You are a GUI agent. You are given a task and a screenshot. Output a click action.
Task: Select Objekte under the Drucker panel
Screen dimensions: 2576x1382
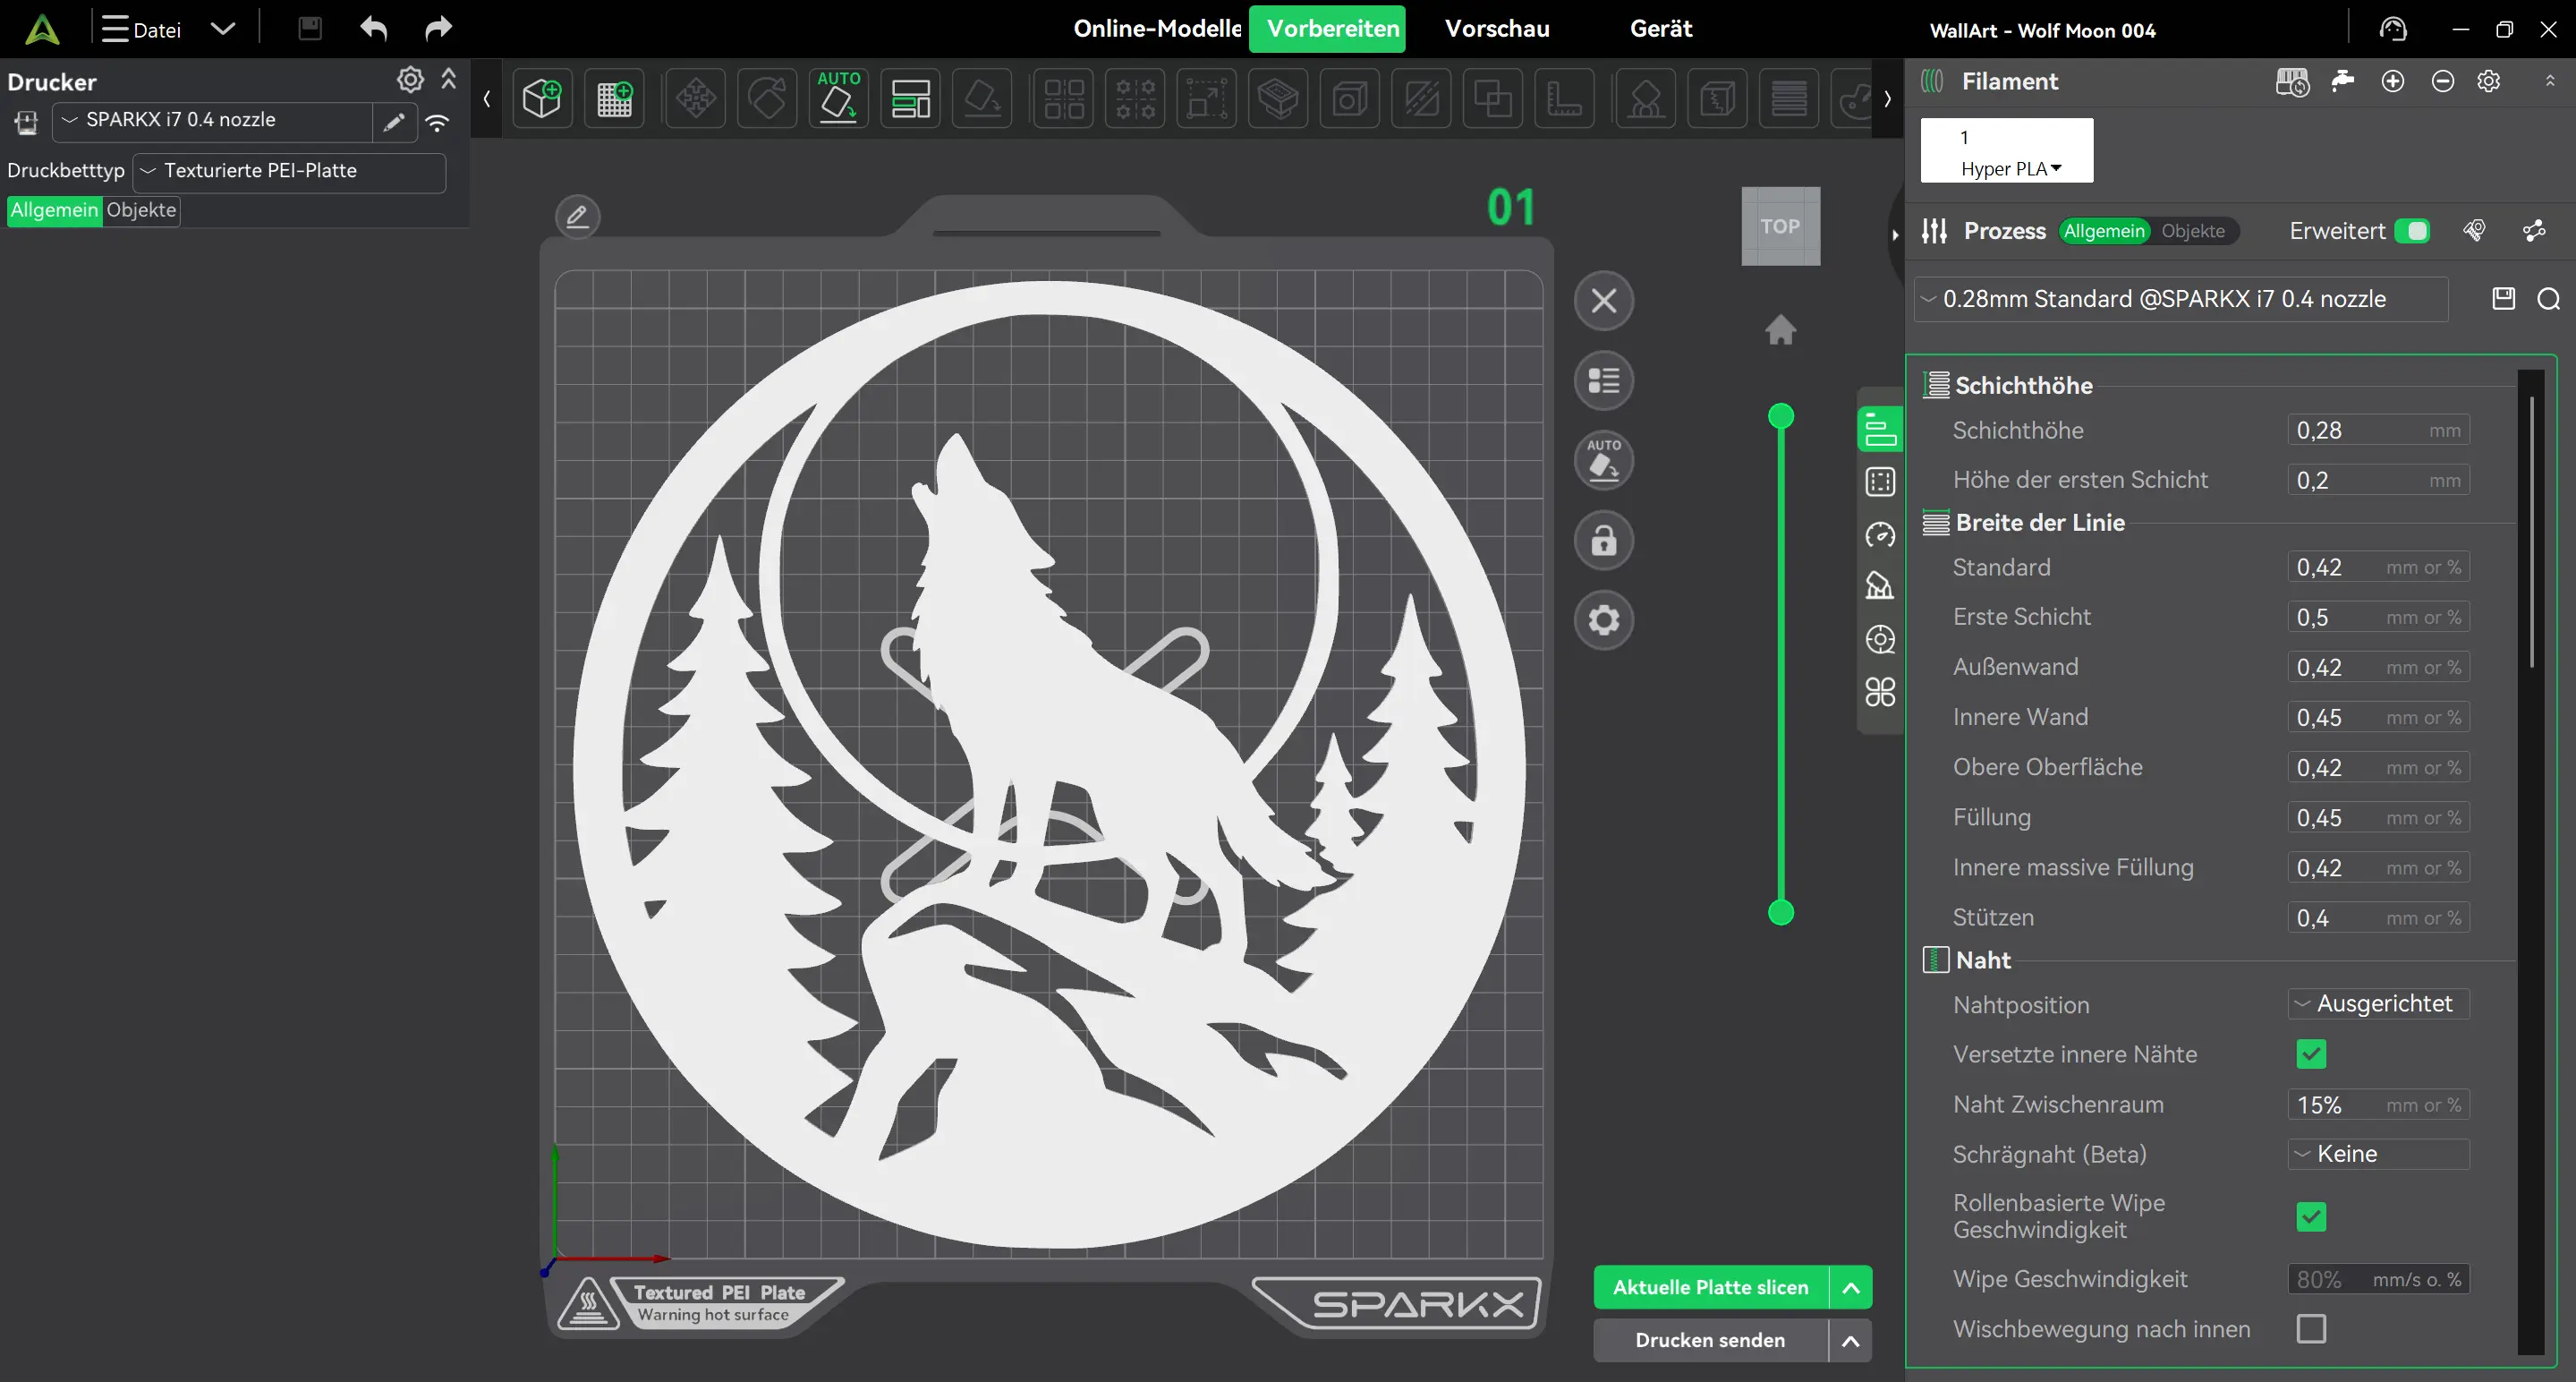coord(141,210)
